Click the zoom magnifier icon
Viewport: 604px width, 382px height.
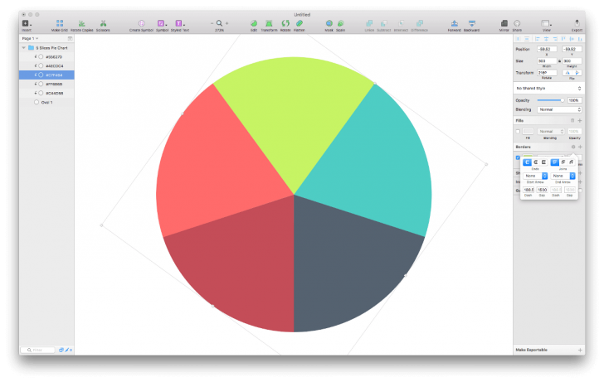point(219,23)
